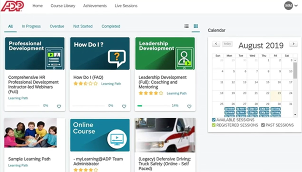
Task: Select August 1 in the calendar
Action: [264, 63]
